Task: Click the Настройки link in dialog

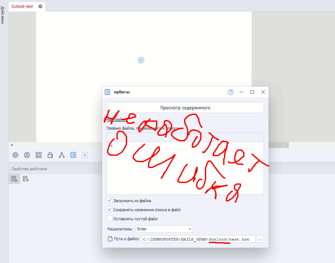Action: pos(116,120)
